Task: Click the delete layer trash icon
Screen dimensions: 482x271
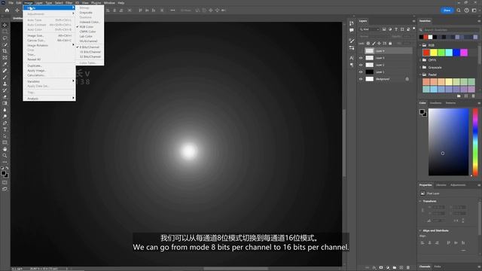Action: (x=408, y=268)
